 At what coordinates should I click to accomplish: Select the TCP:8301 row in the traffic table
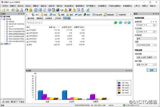coord(56,30)
